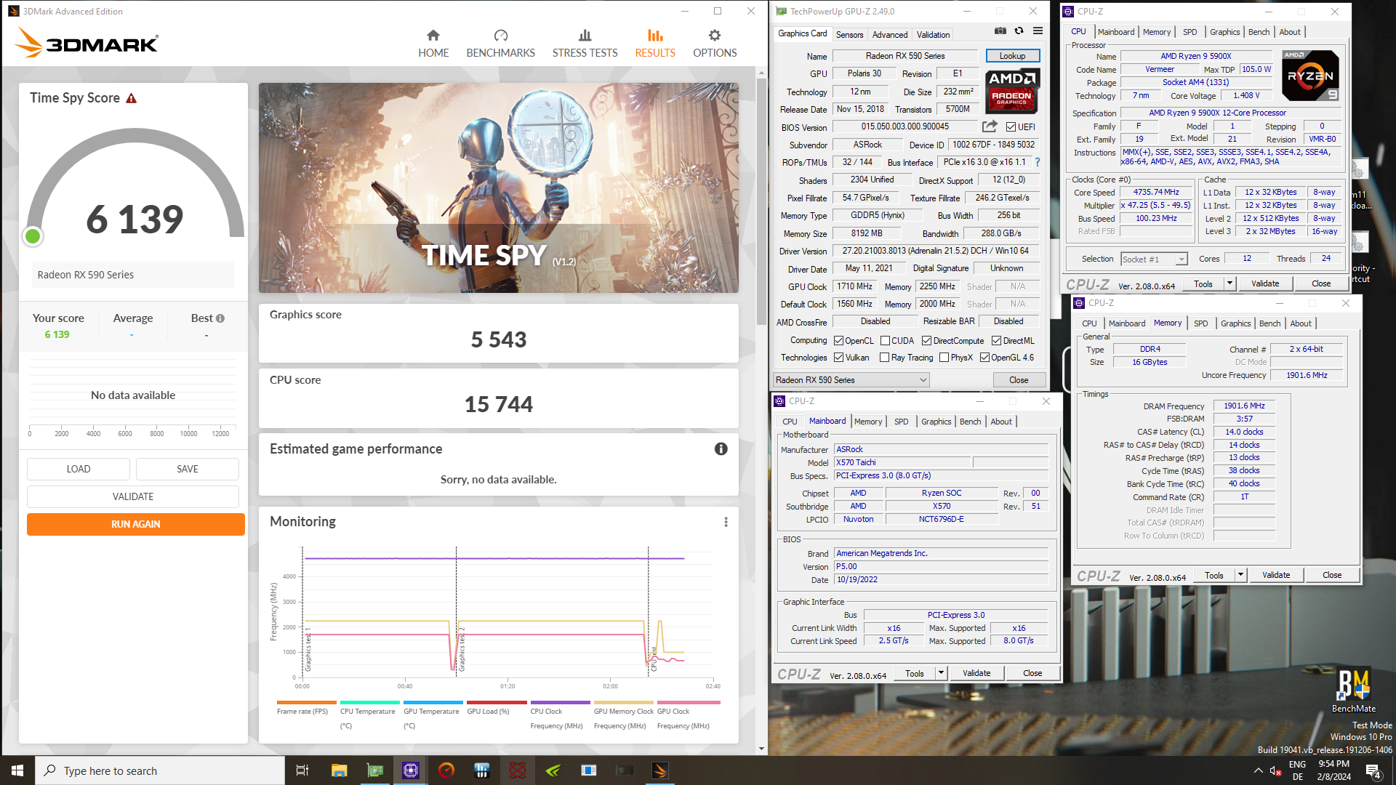Click the Best score info icon
Viewport: 1396px width, 785px height.
(x=220, y=318)
